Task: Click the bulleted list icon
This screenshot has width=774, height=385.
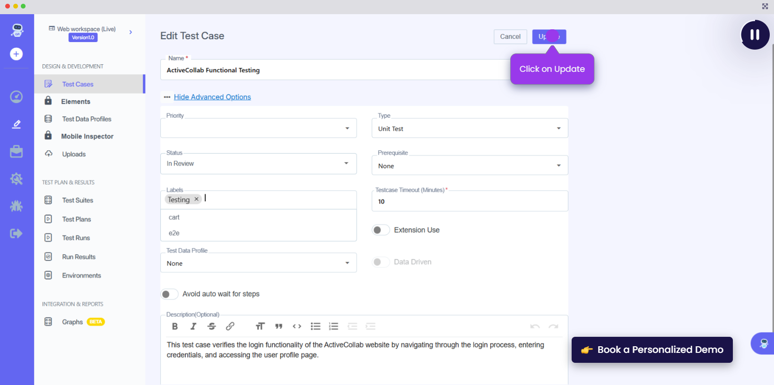Action: click(x=315, y=326)
